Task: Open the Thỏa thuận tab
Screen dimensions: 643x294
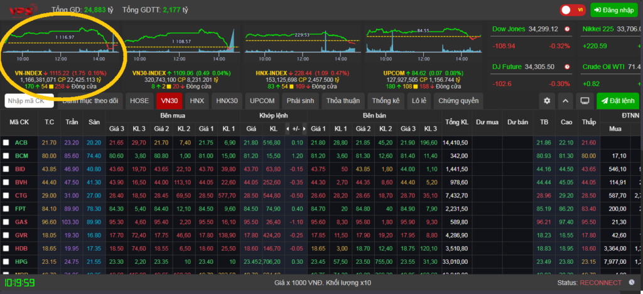Action: point(343,101)
